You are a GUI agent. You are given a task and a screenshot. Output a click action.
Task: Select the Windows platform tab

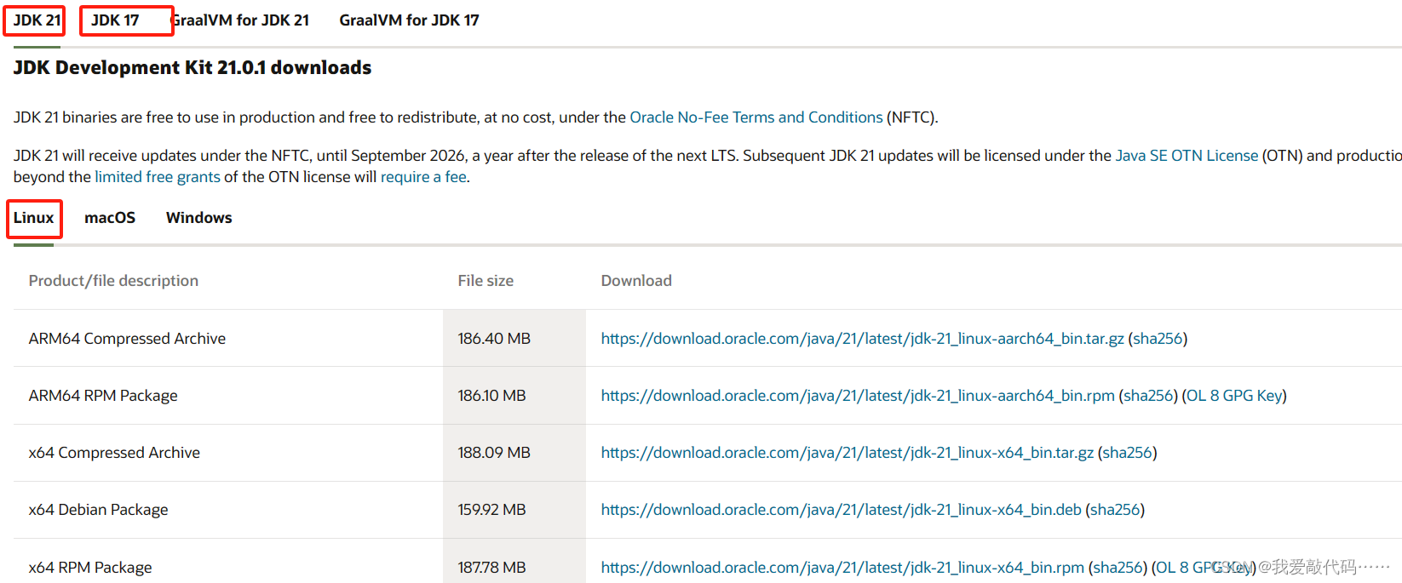click(x=198, y=218)
